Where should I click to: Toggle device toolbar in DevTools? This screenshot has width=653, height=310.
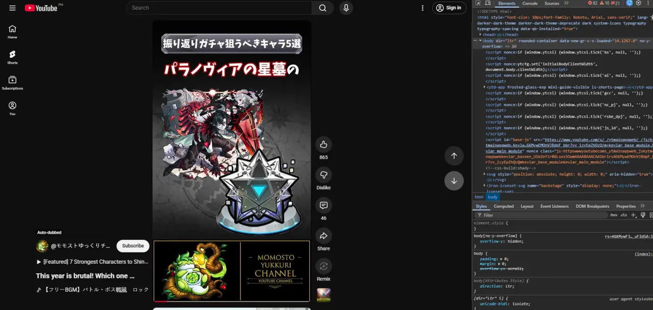488,3
